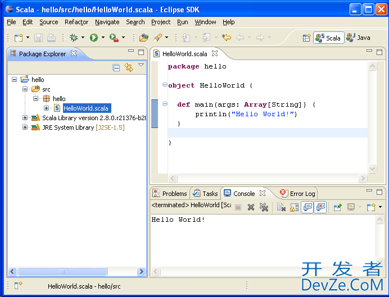Screen dimensions: 389x297
Task: Click the Remove Launch console icon
Action: 251,207
